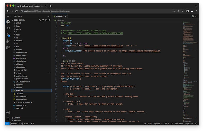Toggle the browser side panel
204x132 pixels.
(188, 11)
